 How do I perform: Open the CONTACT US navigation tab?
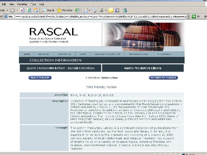64,54
